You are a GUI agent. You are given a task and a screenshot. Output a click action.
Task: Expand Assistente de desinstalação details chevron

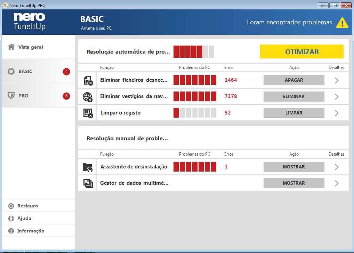click(336, 167)
